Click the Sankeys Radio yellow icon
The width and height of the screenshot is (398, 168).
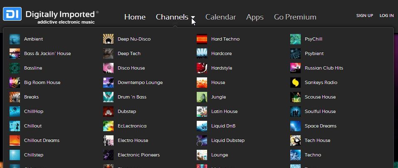(x=295, y=83)
